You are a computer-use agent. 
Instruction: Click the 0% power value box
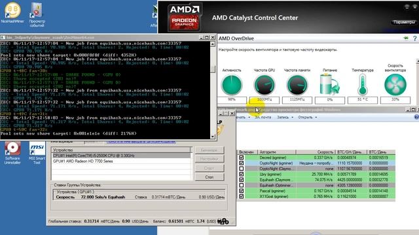pos(329,100)
